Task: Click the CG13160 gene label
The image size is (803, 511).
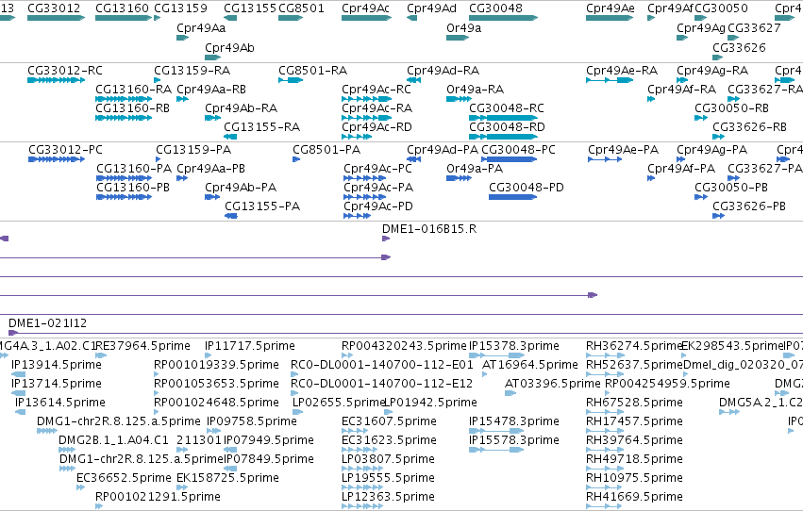Action: coord(122,8)
